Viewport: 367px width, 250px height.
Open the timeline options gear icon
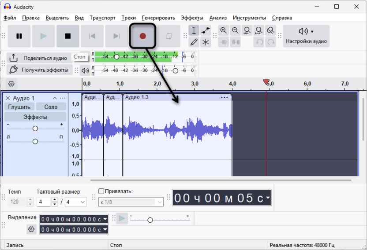point(11,84)
